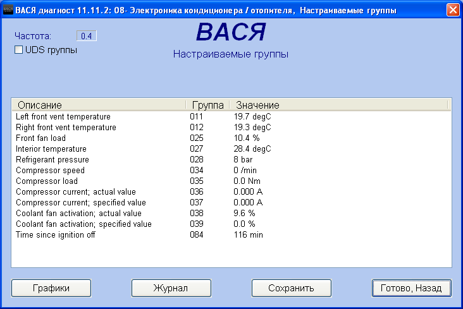Select Coolant fan activation; actual value row
This screenshot has height=309, width=463.
tap(79, 214)
